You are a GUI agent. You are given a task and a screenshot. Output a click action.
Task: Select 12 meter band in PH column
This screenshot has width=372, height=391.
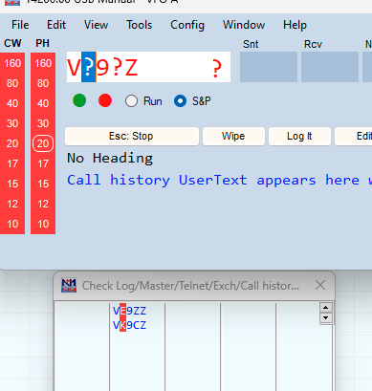(43, 204)
